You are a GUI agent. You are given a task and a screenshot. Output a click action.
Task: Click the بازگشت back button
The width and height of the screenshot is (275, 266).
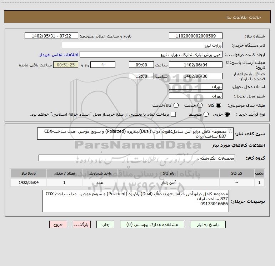pos(82,225)
